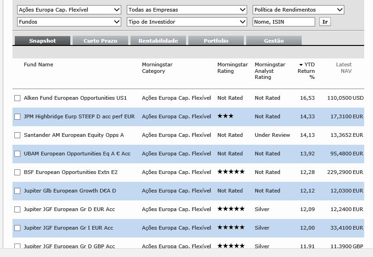Click the Nome, ISIN search field
The image size is (373, 257).
[x=284, y=22]
